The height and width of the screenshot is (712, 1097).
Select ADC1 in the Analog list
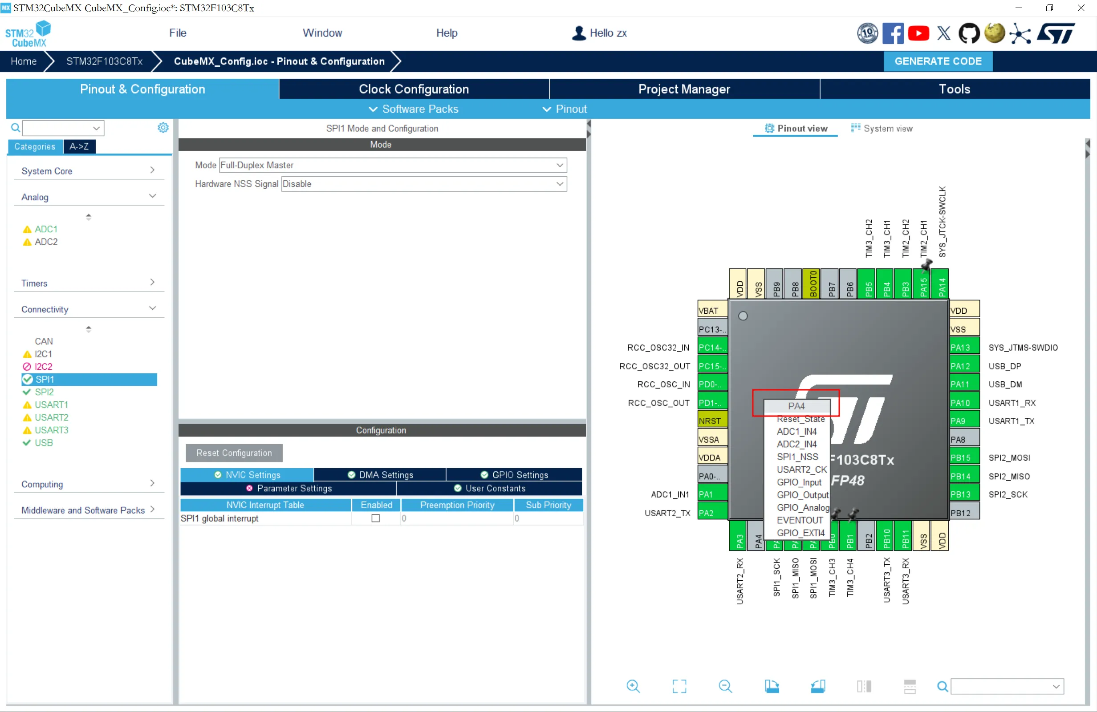pos(46,229)
